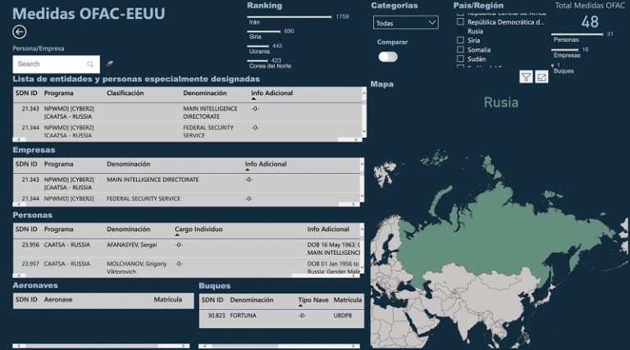Screen dimensions: 630x350
Task: Click the Buques label in totals
Action: click(564, 70)
